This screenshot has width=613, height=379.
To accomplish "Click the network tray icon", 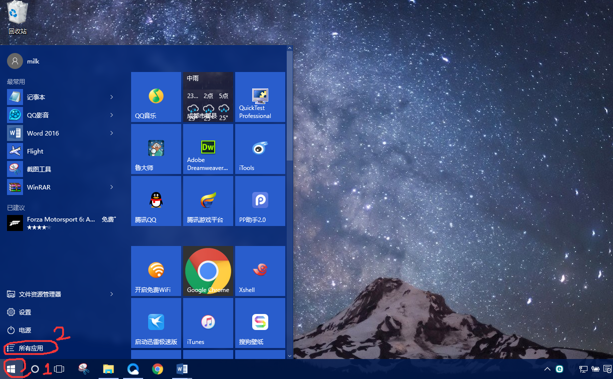I will [x=583, y=369].
